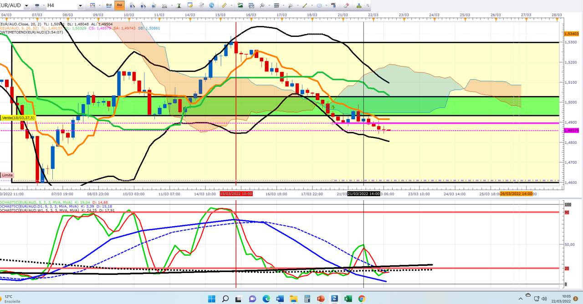
Task: Click the chart type icon
Action: coord(93,5)
